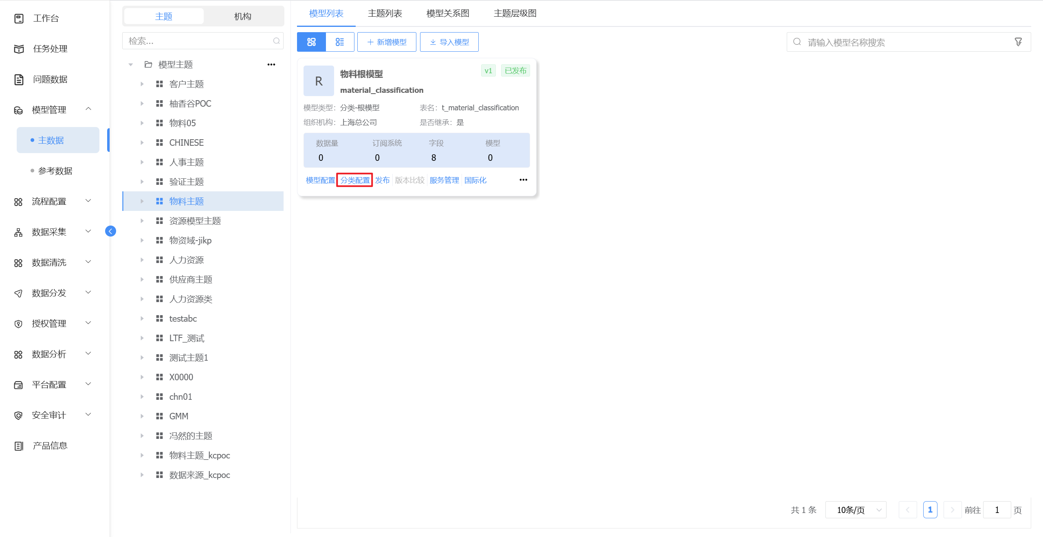Switch to card grid view icon
Screen dimensions: 1043x537
pyautogui.click(x=311, y=42)
